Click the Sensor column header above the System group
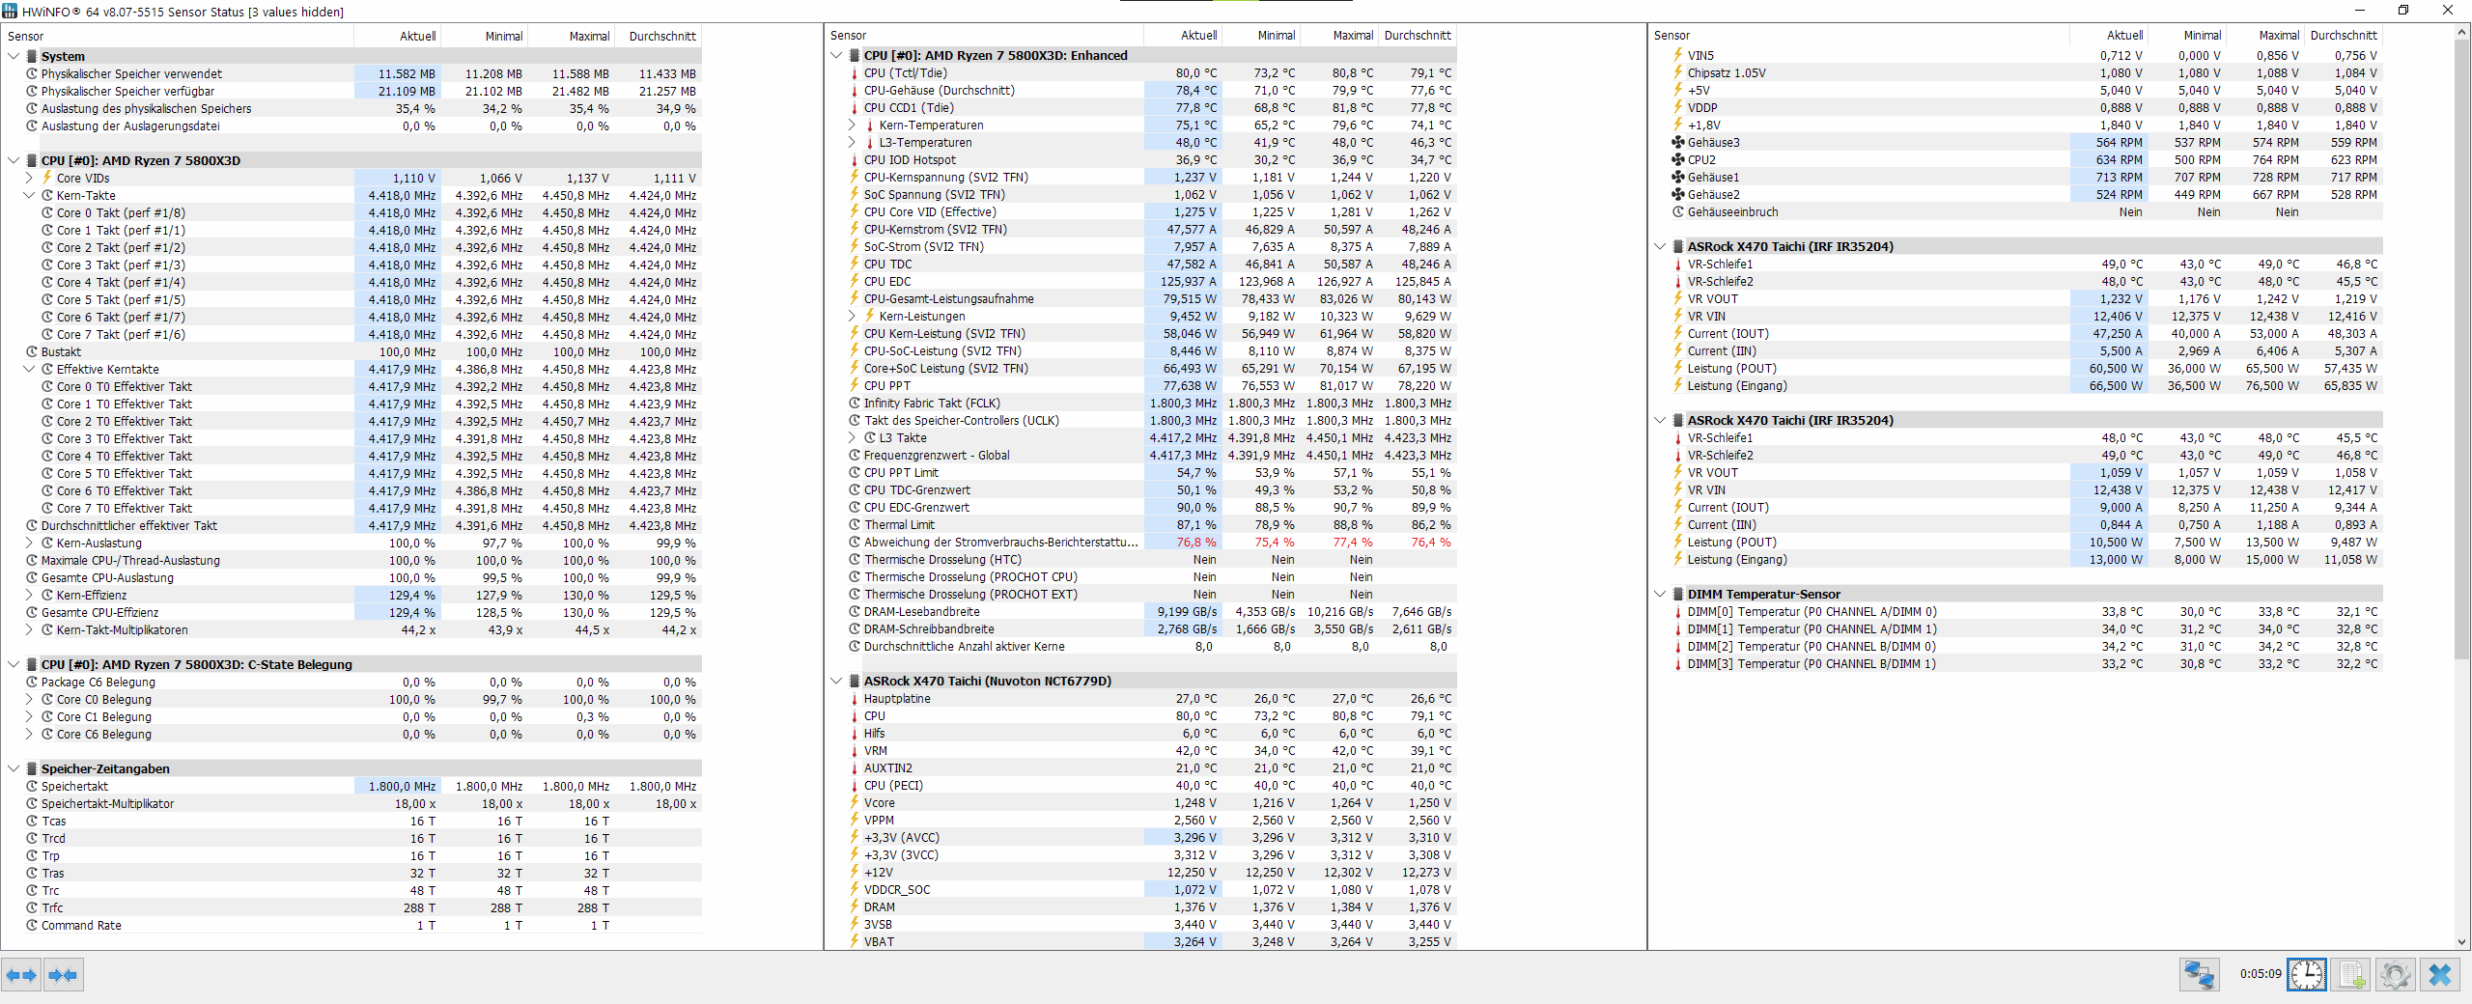Viewport: 2472px width, 1004px height. (179, 37)
